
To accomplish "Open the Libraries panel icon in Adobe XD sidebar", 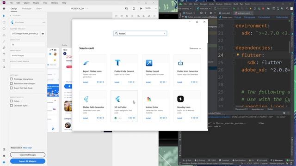I will pos(4,149).
